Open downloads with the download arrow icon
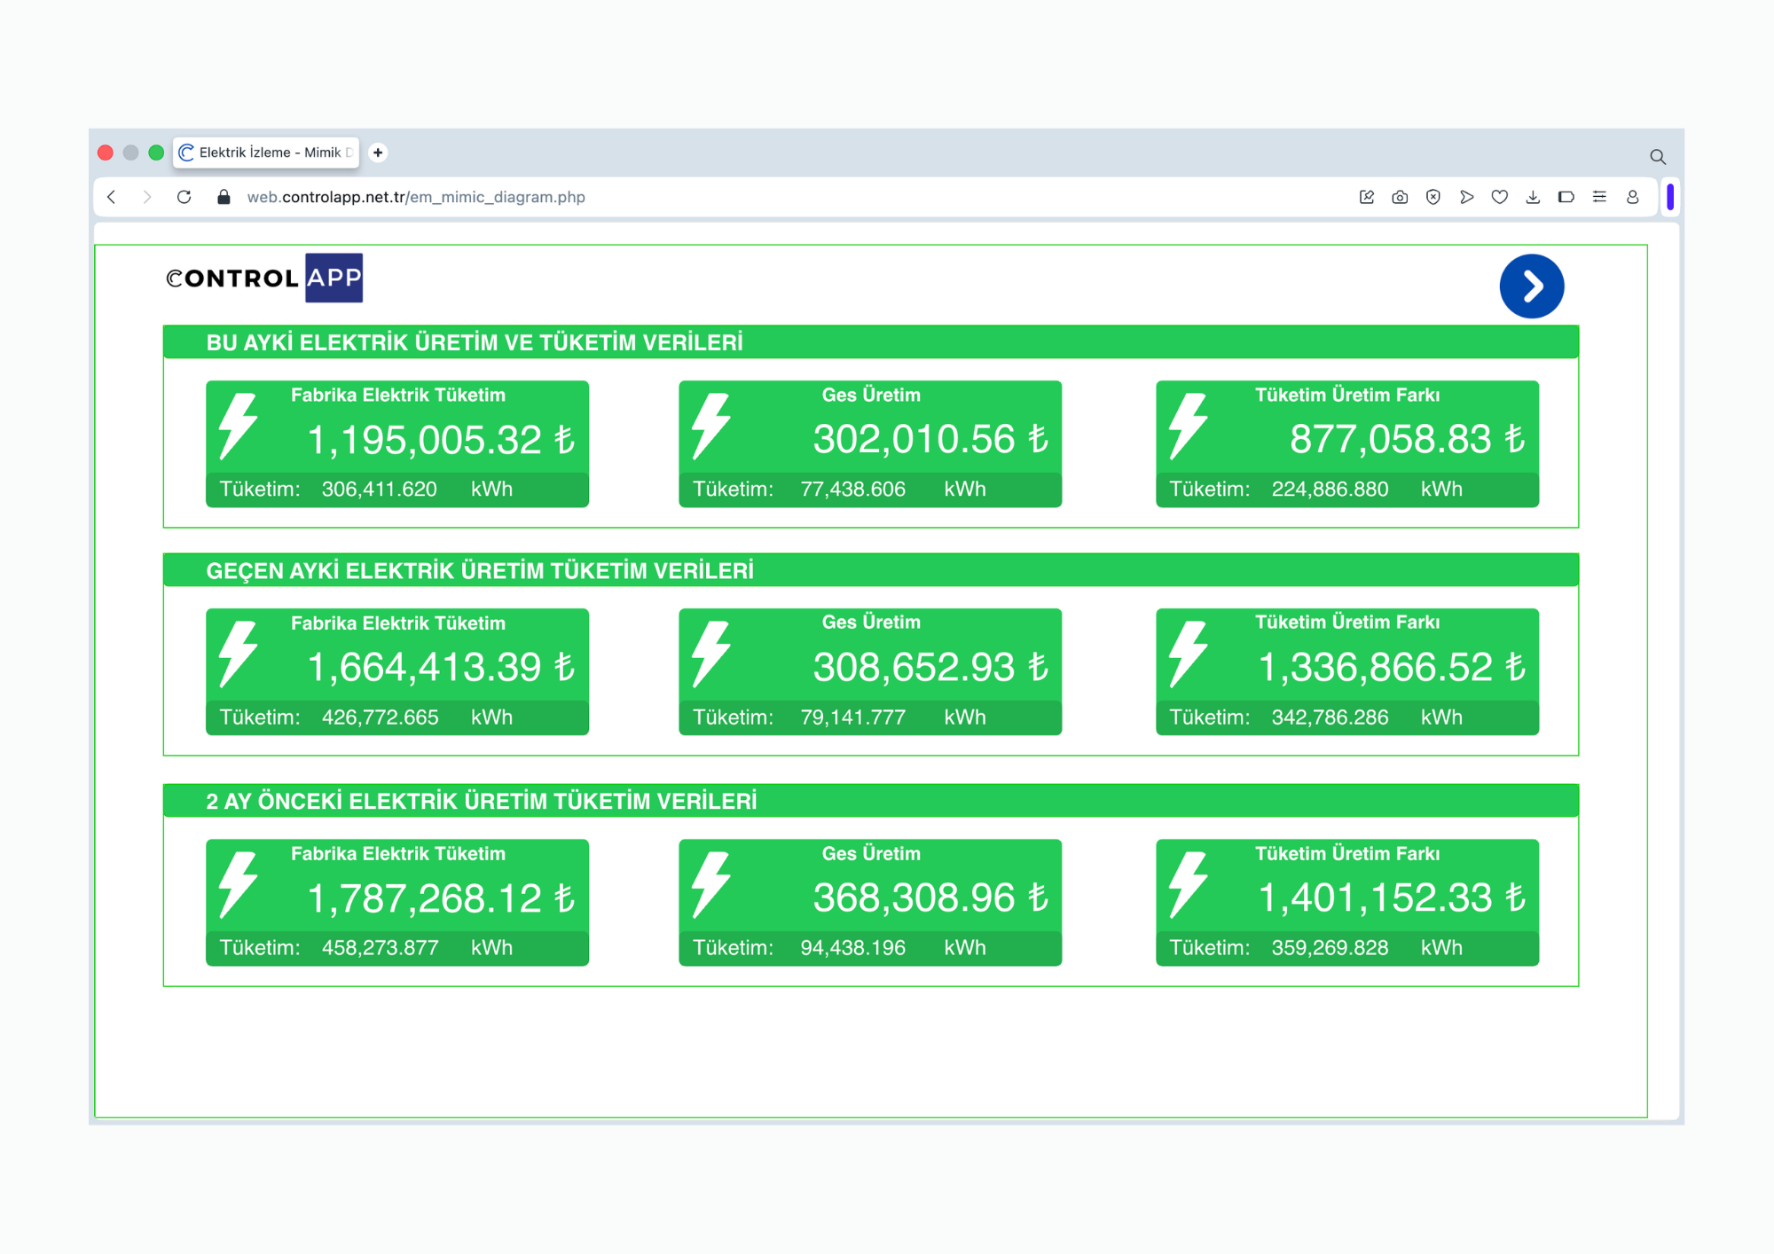This screenshot has height=1254, width=1774. point(1533,197)
